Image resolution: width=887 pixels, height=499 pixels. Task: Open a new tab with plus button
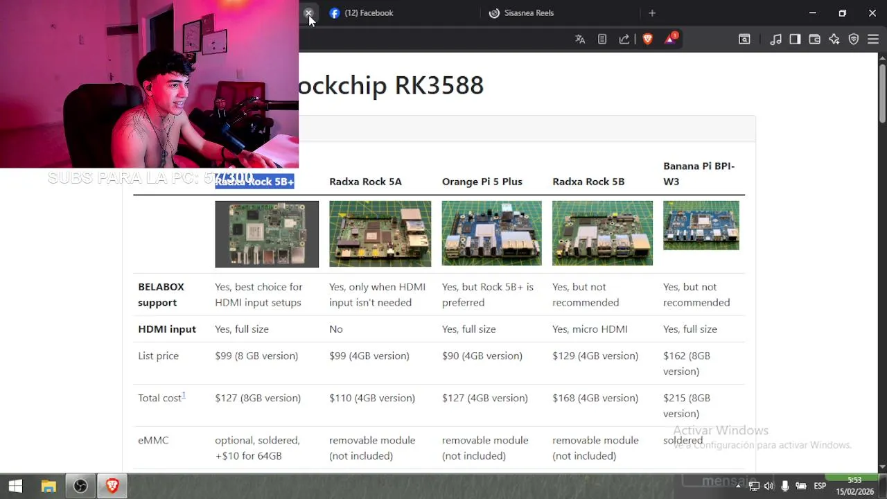tap(651, 13)
